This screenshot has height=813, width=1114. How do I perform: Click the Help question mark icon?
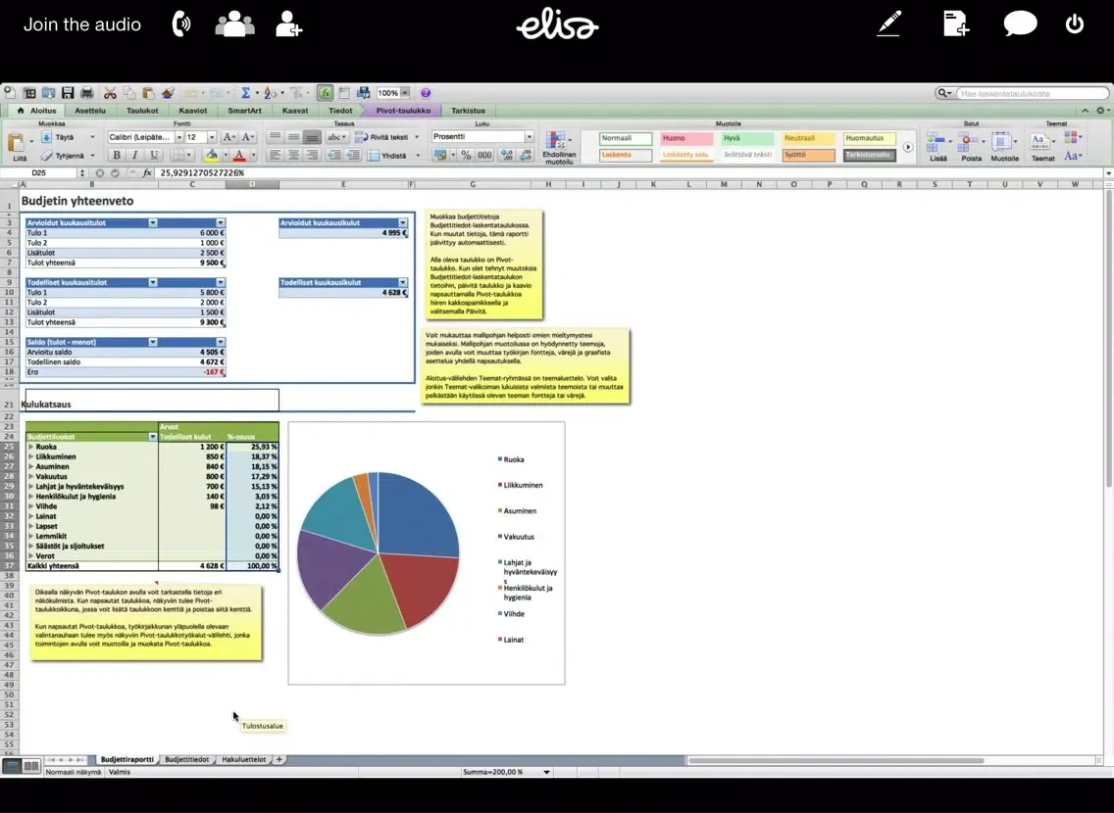426,93
